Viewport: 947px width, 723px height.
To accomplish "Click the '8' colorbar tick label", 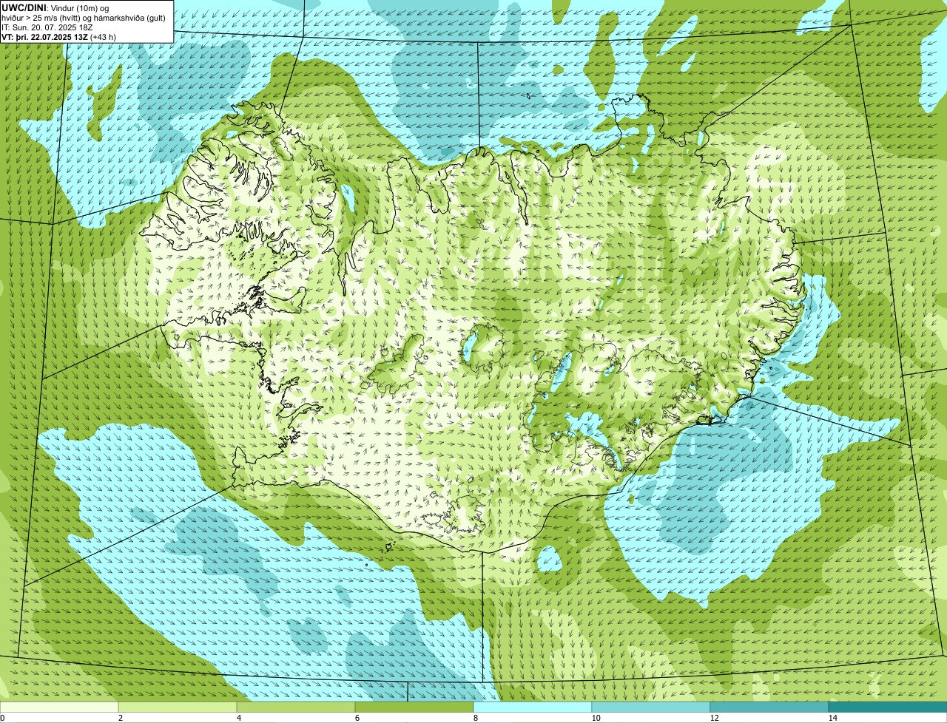I will point(475,718).
